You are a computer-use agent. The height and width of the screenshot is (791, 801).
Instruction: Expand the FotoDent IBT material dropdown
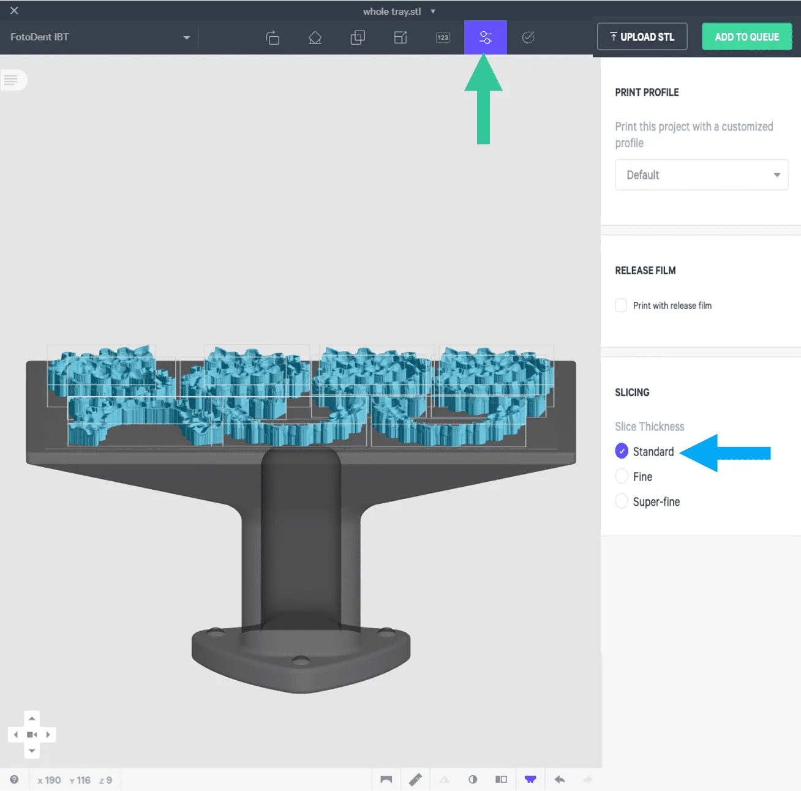tap(100, 37)
